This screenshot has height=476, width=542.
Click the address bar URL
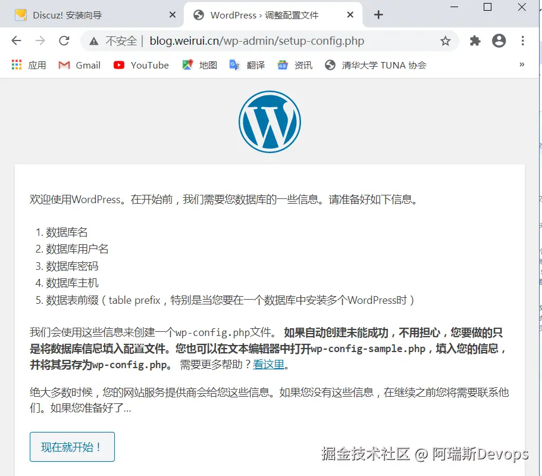257,41
